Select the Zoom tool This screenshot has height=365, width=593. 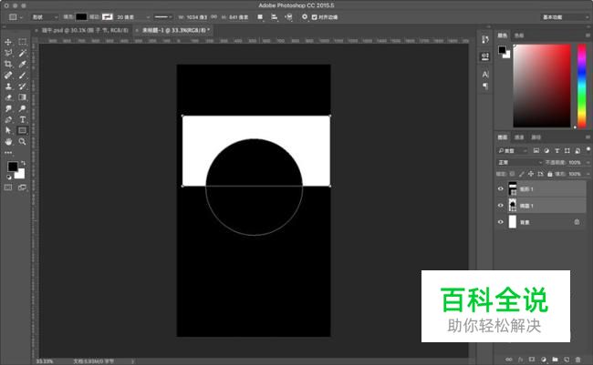[22, 141]
